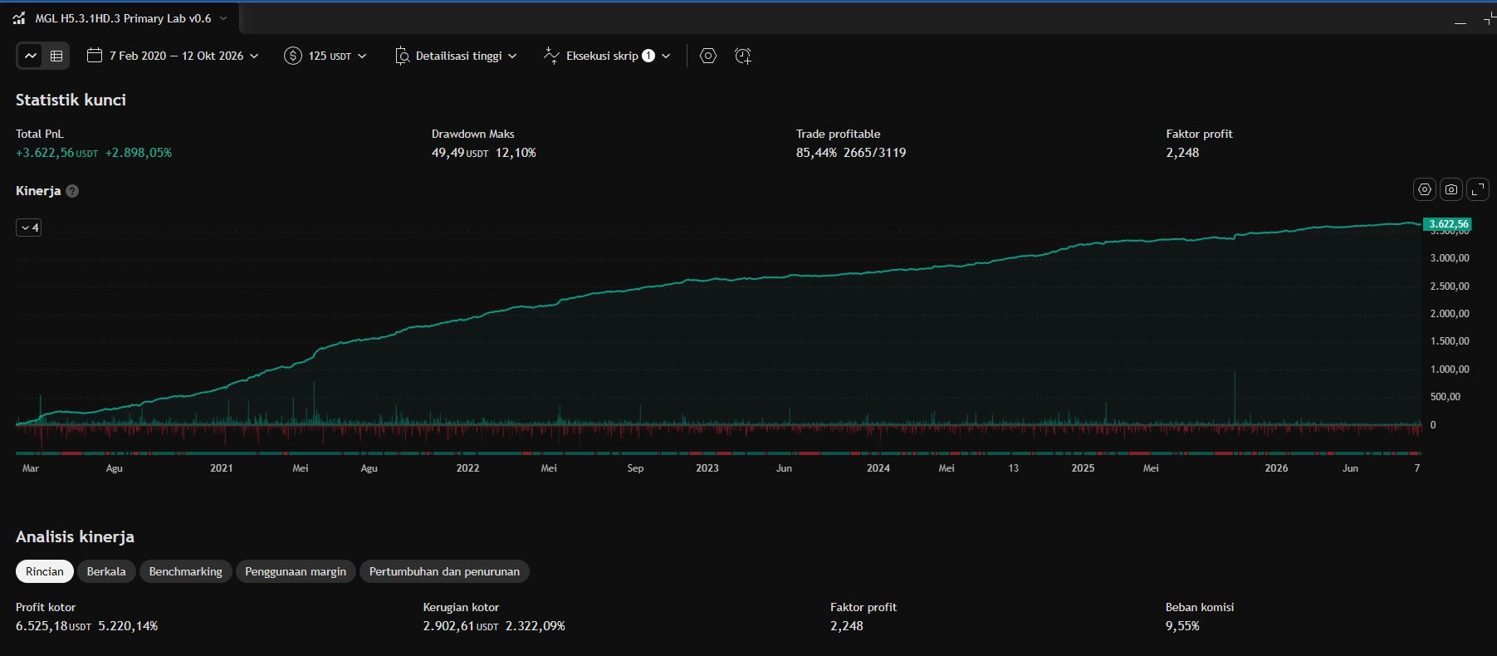Click the 2.000,00 label on the value axis
The image size is (1497, 656).
1450,314
